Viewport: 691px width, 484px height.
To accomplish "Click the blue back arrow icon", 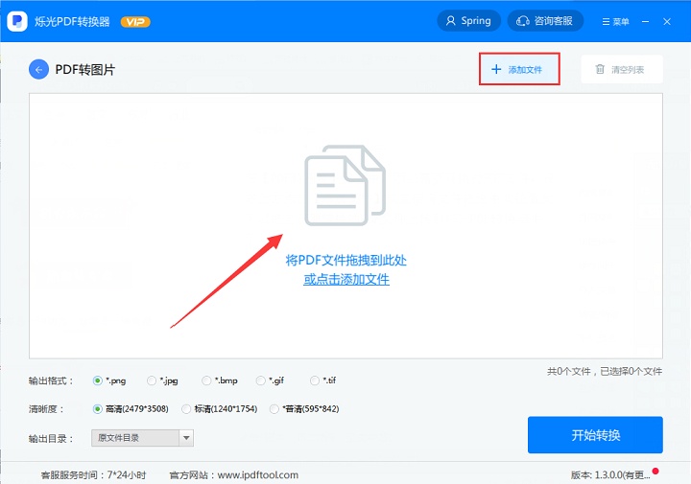I will point(38,70).
